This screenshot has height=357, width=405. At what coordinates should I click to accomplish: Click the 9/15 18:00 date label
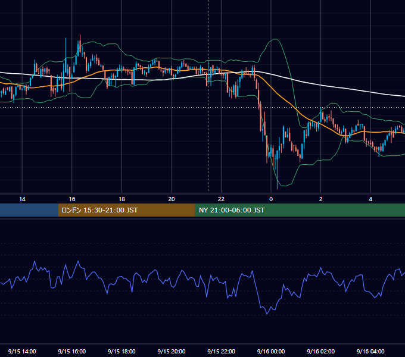(121, 351)
